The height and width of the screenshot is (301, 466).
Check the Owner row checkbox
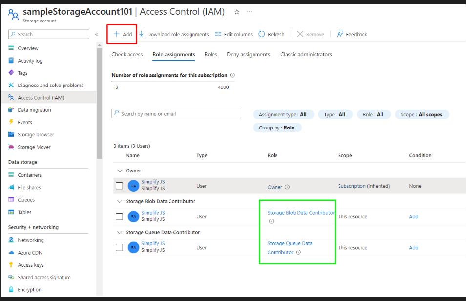(119, 186)
